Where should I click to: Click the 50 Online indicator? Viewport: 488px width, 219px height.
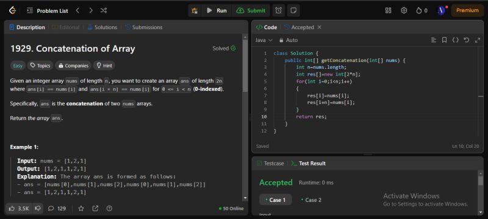tap(231, 209)
